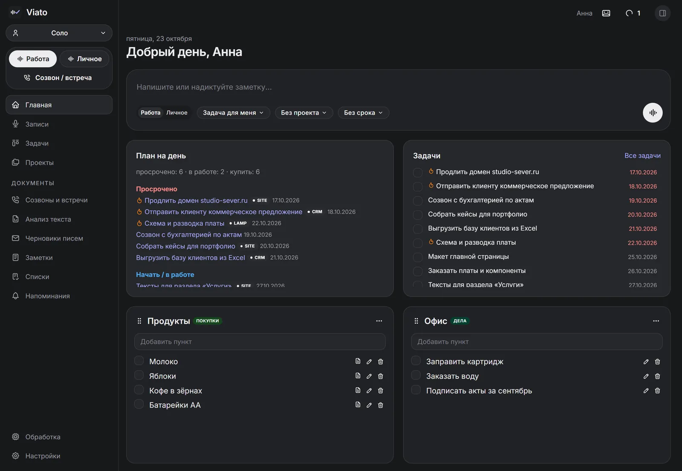The image size is (682, 471).
Task: Open the Без проекта dropdown
Action: click(x=304, y=113)
